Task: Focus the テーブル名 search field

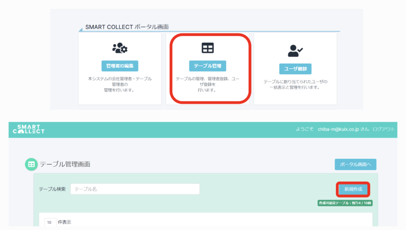Action: 135,189
